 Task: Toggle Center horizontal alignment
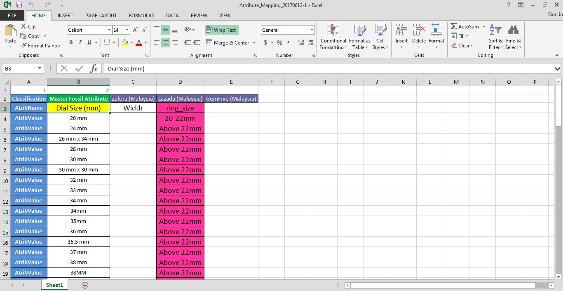click(165, 42)
